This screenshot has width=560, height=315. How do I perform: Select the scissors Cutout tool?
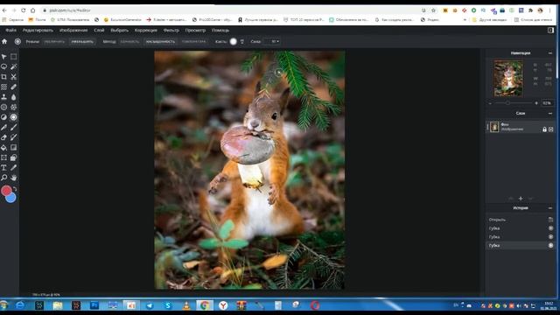pyautogui.click(x=14, y=77)
